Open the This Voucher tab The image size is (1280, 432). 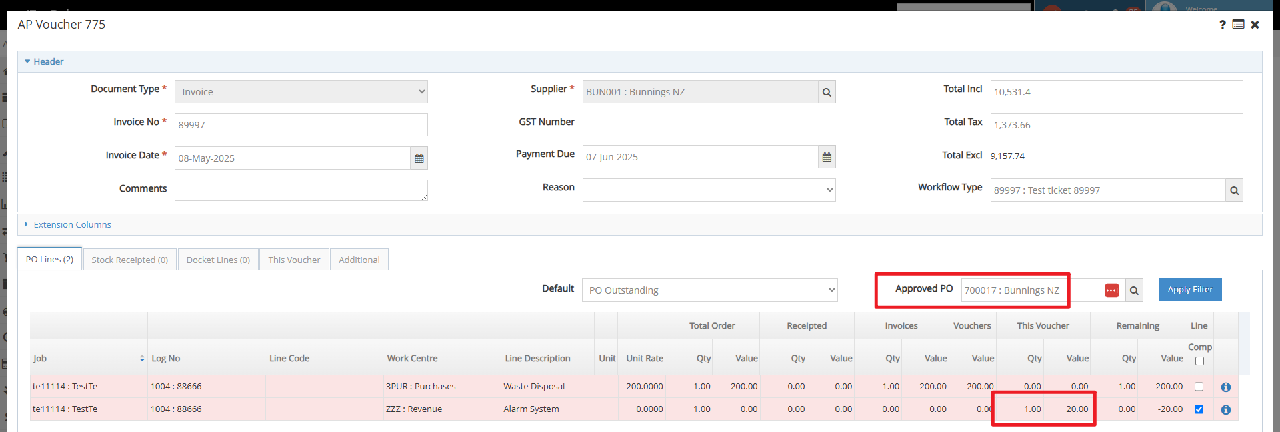click(x=294, y=260)
